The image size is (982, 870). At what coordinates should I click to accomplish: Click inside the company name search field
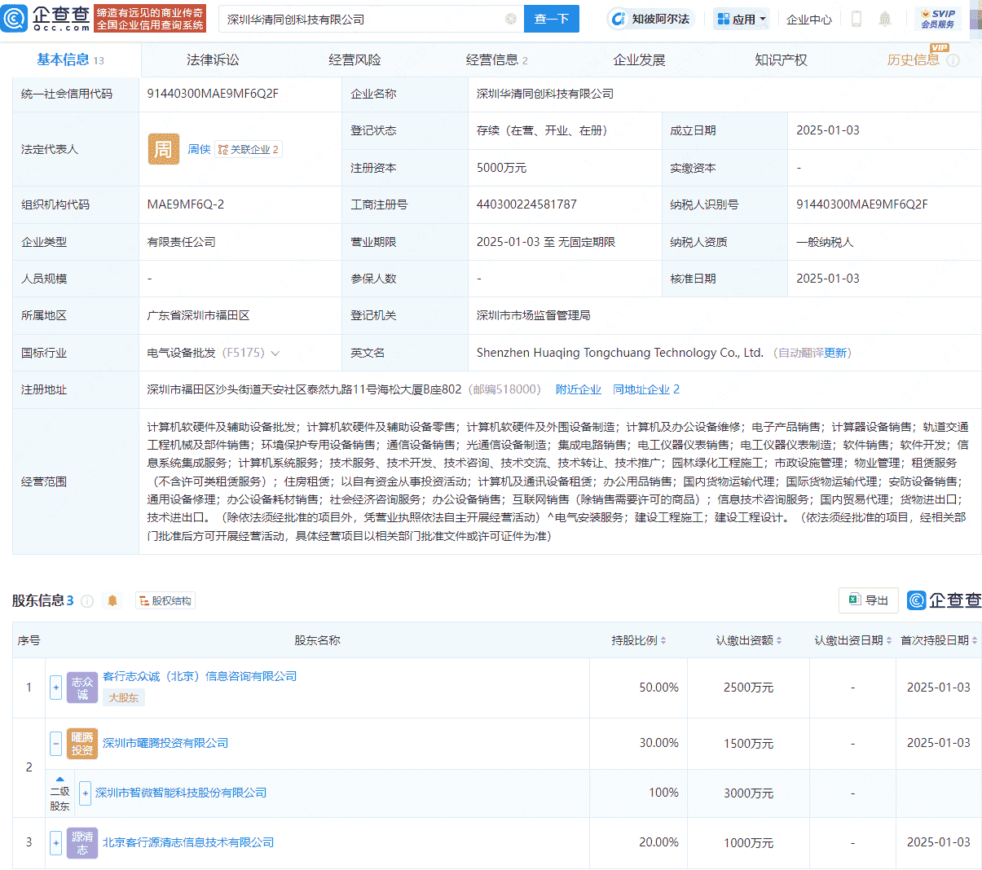click(367, 19)
